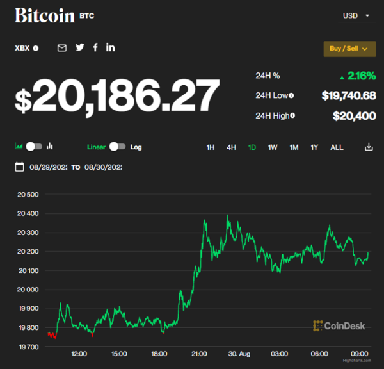Edit the 08/29 start date field

pos(48,167)
